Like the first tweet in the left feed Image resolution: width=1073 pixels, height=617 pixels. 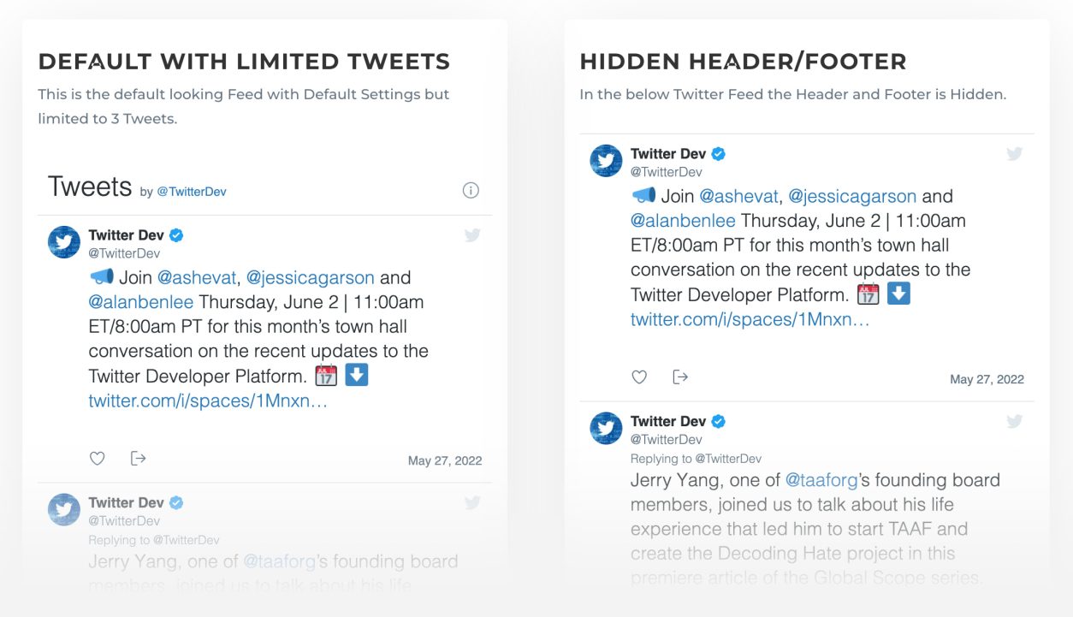click(x=97, y=459)
